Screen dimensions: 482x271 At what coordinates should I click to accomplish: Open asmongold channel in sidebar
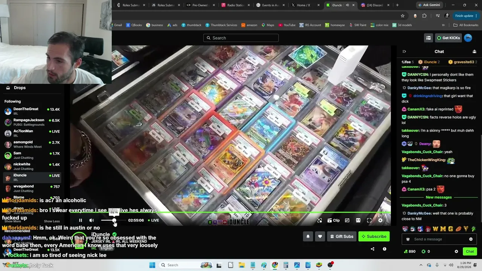point(32,144)
